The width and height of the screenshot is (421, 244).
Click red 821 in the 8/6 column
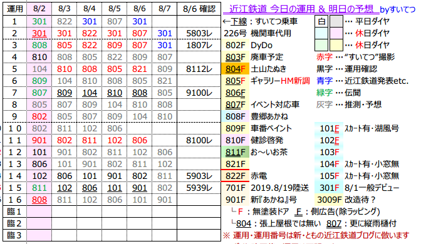pyautogui.click(x=139, y=69)
